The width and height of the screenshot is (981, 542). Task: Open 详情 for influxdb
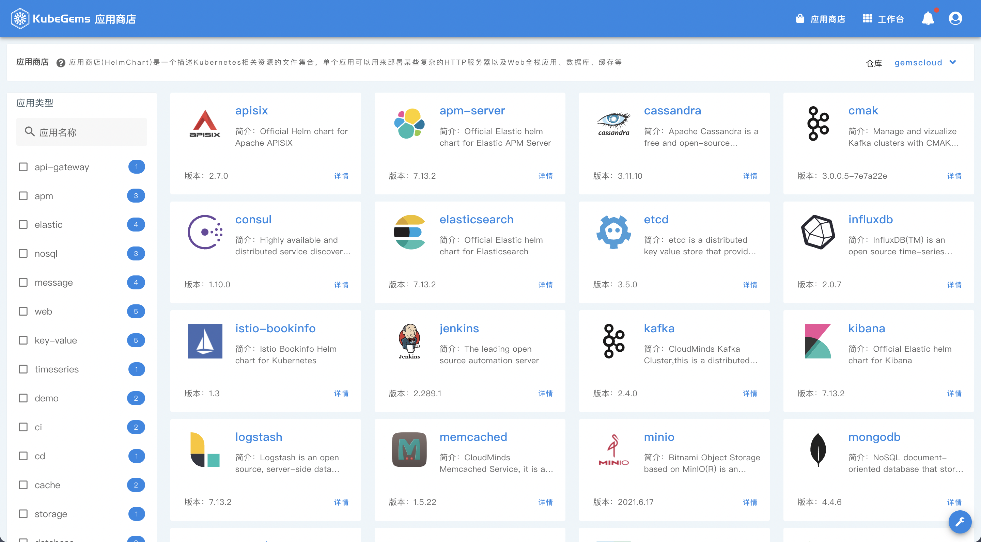pyautogui.click(x=954, y=285)
